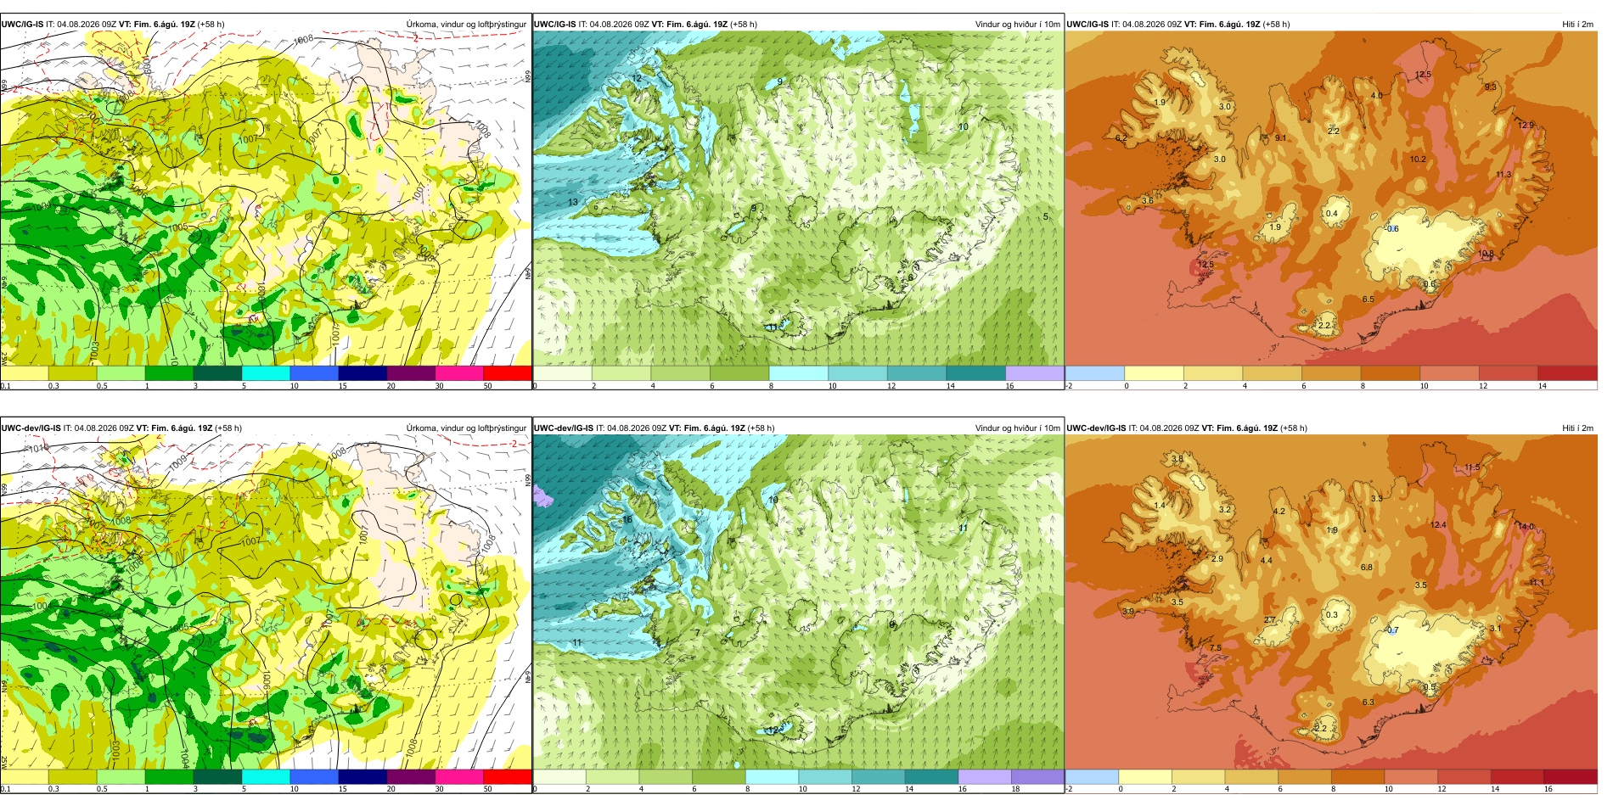1613x806 pixels.
Task: Click the 1005 isobar label on UWC/IG-IS precipitation map
Action: point(177,227)
